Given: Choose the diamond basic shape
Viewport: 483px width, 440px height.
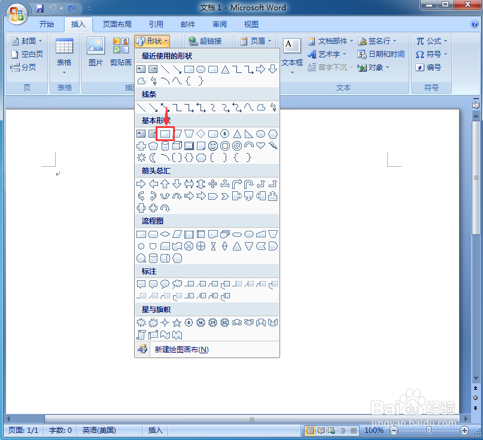Looking at the screenshot, I should [x=201, y=134].
